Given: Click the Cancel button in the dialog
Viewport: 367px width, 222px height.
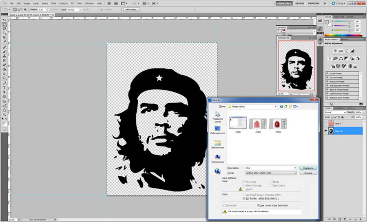Looking at the screenshot, I should coord(308,173).
